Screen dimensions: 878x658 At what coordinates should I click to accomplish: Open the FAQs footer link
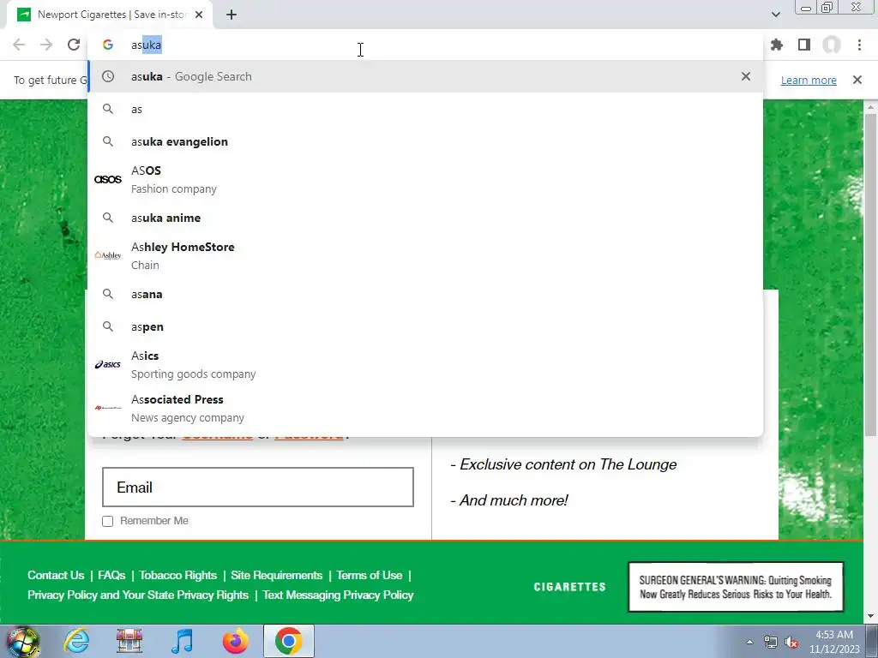[x=111, y=575]
